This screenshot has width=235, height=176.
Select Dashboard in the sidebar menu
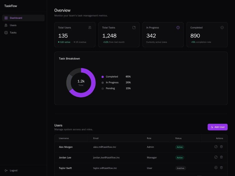16,18
